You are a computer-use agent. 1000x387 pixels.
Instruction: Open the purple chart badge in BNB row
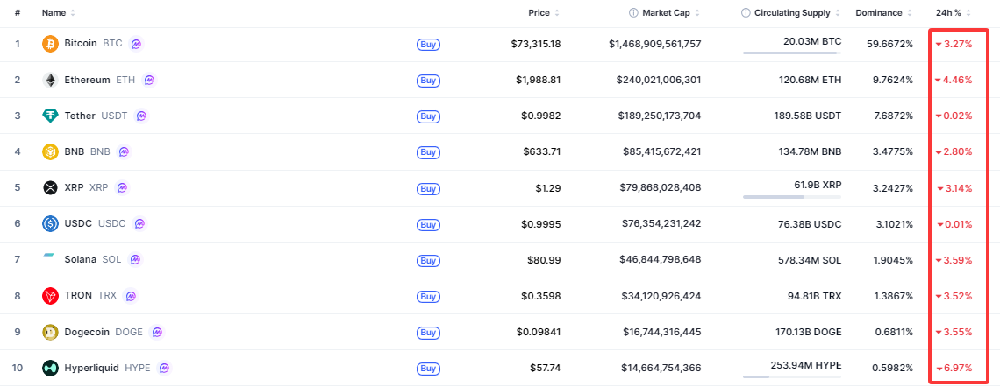124,152
